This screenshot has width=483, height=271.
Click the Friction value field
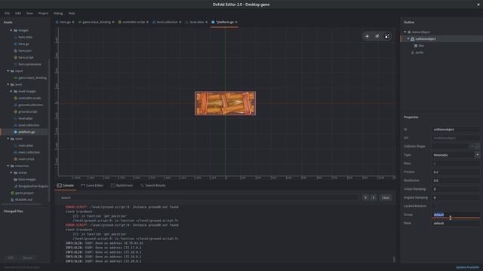(x=456, y=172)
